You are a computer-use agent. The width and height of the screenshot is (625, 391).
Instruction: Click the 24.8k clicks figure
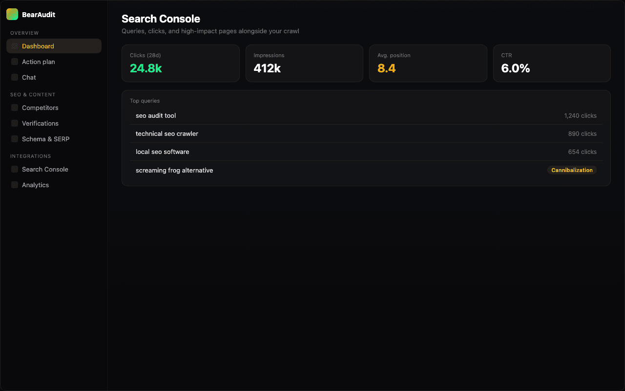(x=146, y=68)
